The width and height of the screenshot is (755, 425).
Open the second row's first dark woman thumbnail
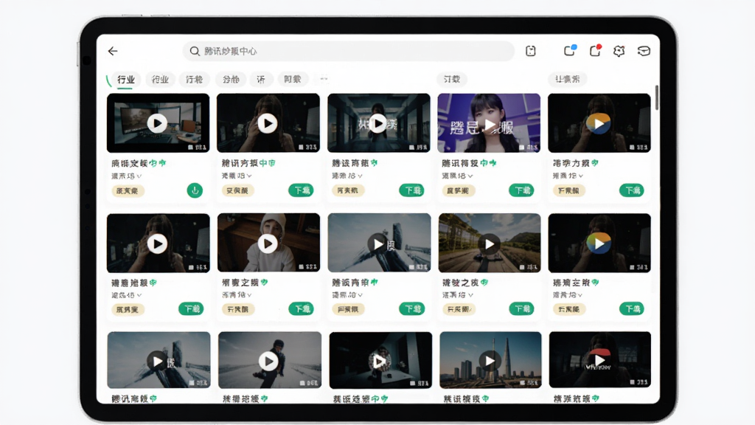click(x=158, y=243)
